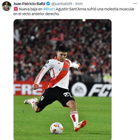Click the Adidas logo on the jersey
This screenshot has height=140, width=140.
point(59,63)
